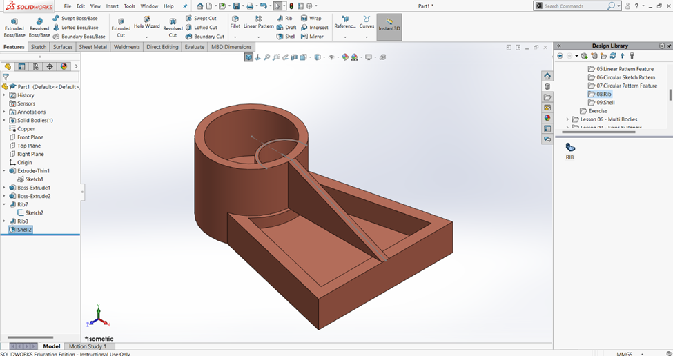Open the Appearances task pane tab
673x356 pixels.
coord(547,118)
